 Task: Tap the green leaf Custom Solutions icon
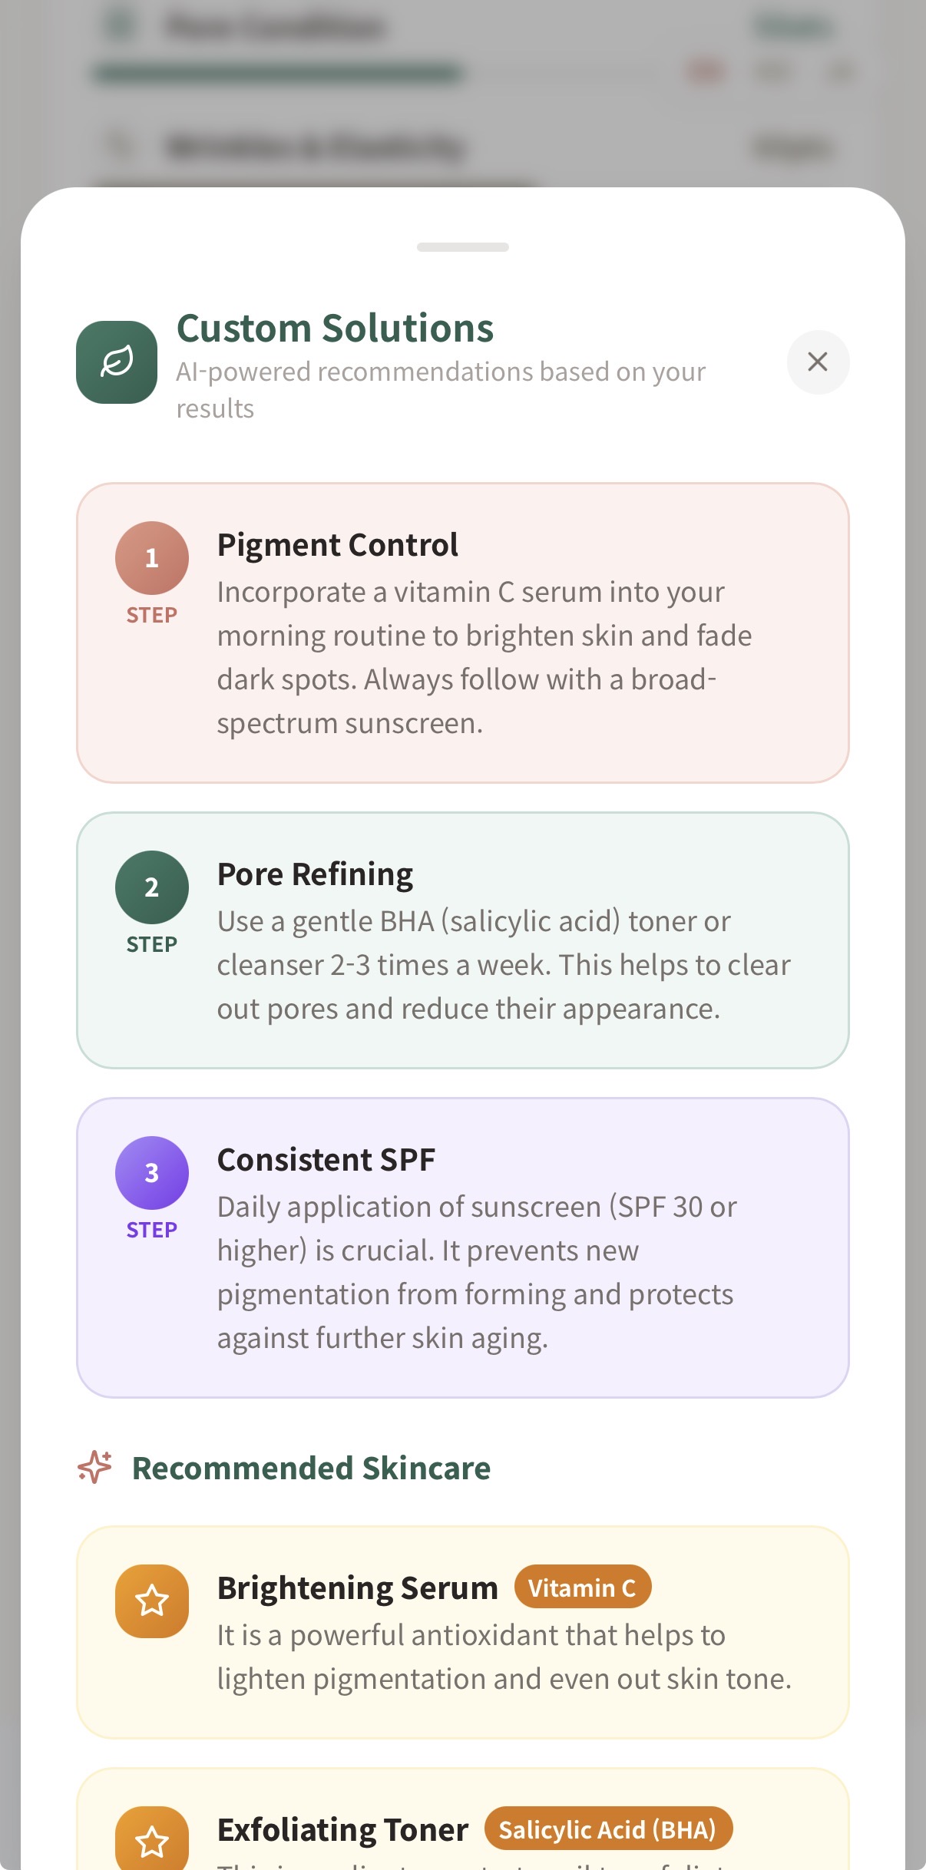(117, 362)
